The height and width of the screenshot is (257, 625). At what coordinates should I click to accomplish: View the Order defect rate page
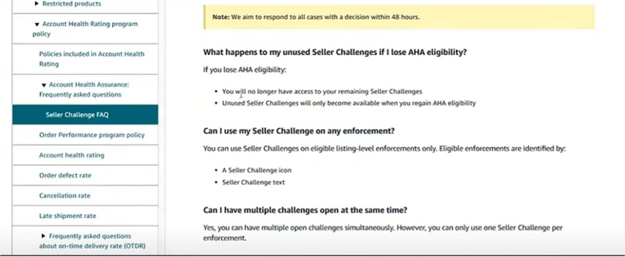[x=65, y=175]
